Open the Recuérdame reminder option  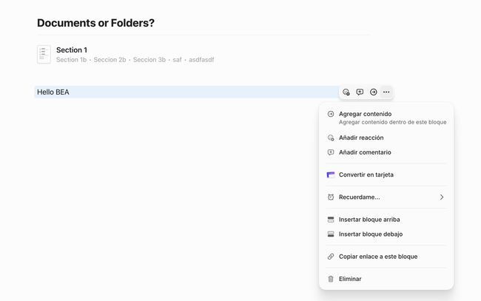[360, 197]
